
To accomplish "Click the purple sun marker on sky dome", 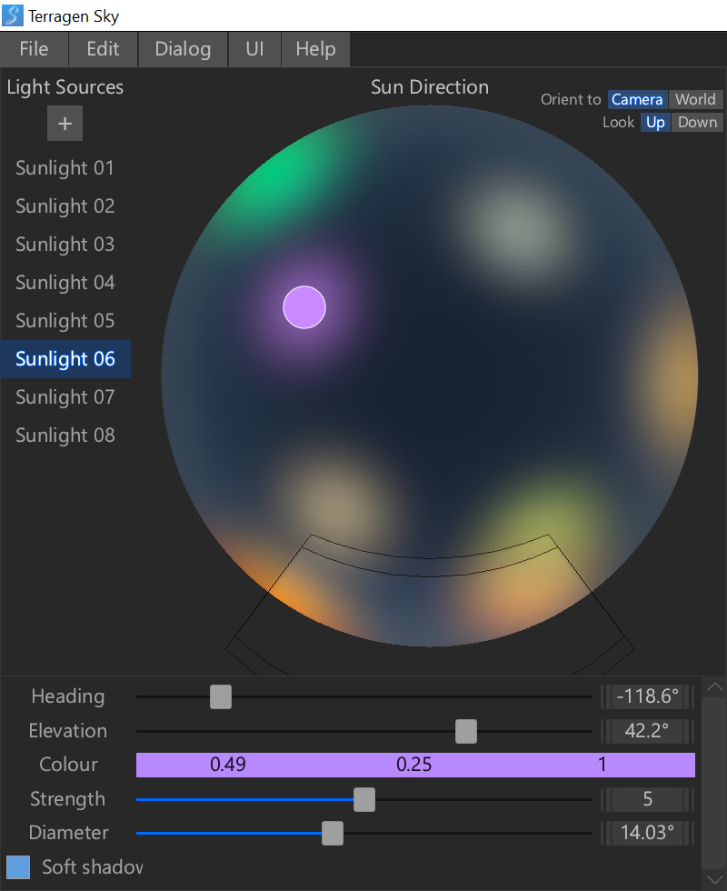I will 304,306.
